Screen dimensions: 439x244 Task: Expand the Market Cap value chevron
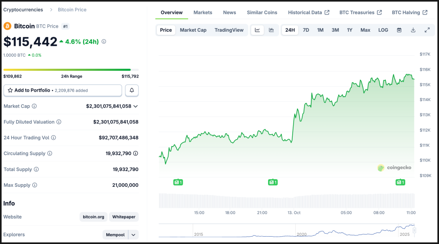tap(135, 106)
